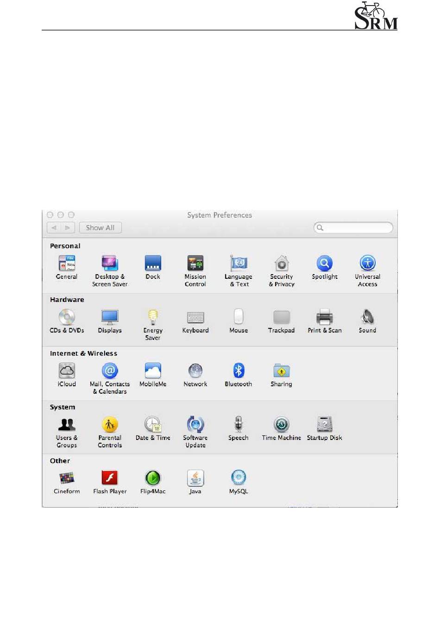440x634 pixels.
Task: Go back with the left arrow button
Action: (54, 228)
